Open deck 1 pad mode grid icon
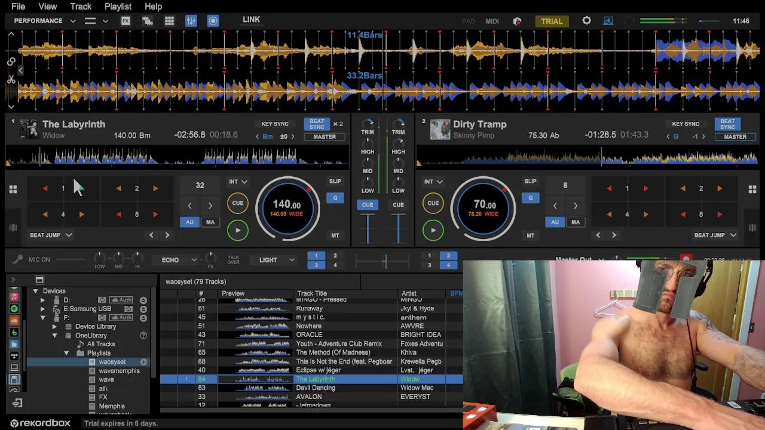 [x=13, y=189]
